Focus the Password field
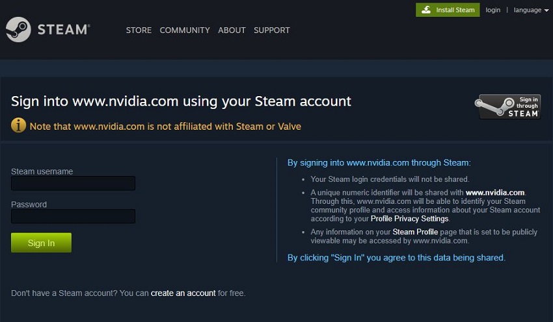This screenshot has width=553, height=322. [x=73, y=216]
